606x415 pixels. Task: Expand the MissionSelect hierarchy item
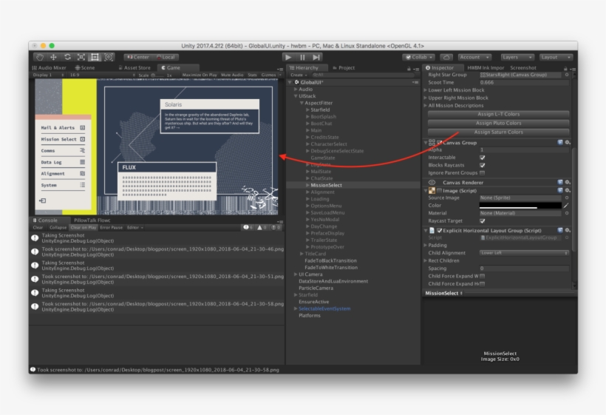(x=307, y=185)
